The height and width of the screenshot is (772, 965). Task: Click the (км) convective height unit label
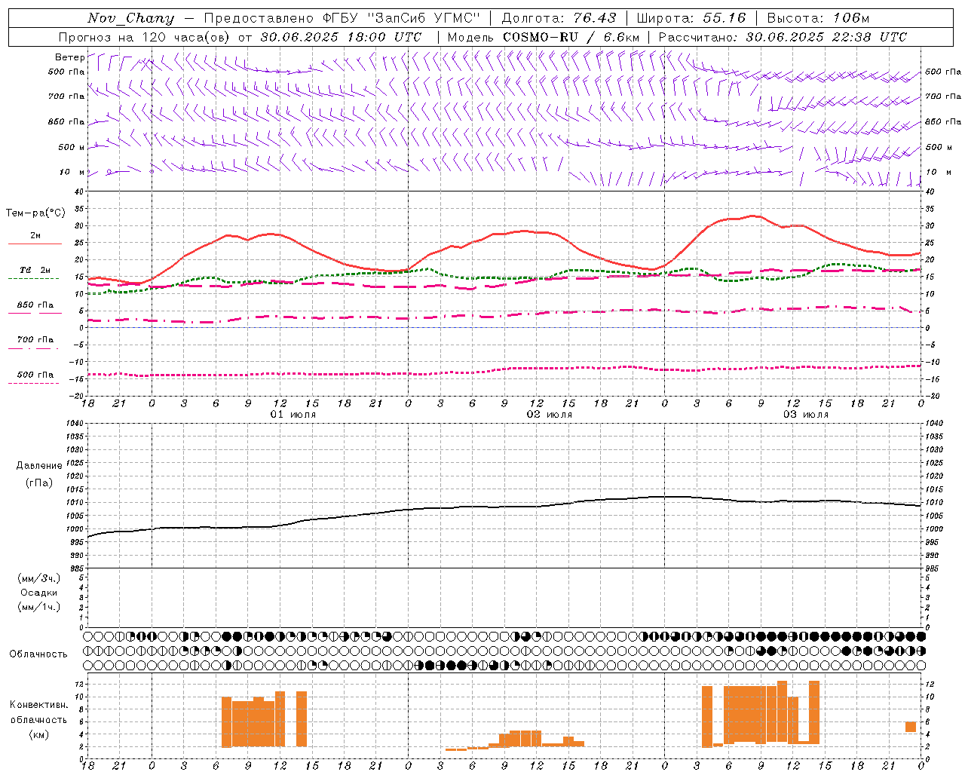coord(39,734)
